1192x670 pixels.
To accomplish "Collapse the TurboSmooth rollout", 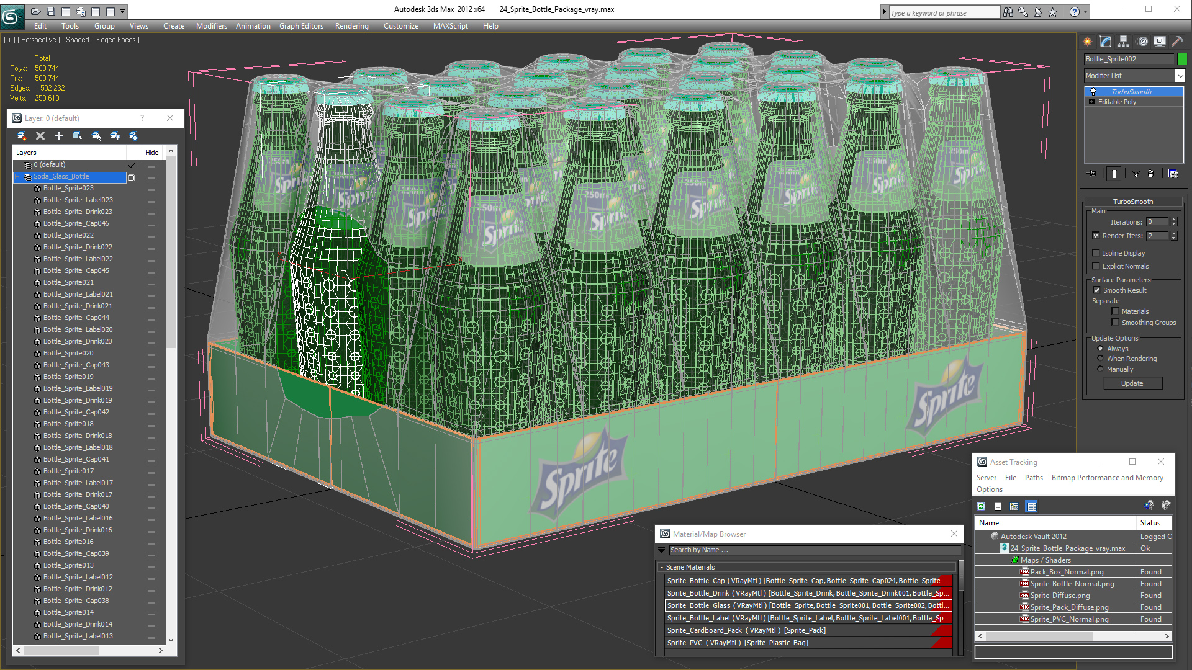I will click(1088, 202).
